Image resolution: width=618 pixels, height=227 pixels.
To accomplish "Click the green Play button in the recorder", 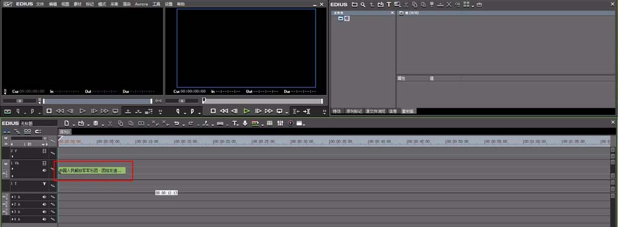I will pos(247,111).
